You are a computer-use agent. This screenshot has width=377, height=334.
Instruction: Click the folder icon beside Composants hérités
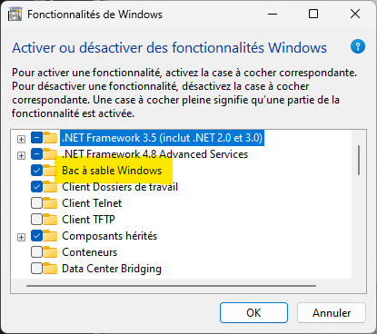pyautogui.click(x=50, y=236)
